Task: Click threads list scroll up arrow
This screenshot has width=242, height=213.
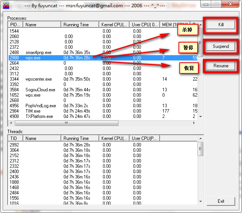Action: 201,138
